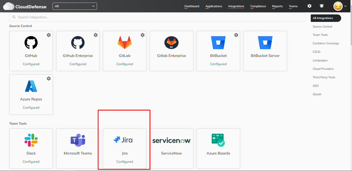Viewport: 352px width, 171px height.
Task: Click the Team Tools section heading
Action: point(18,124)
